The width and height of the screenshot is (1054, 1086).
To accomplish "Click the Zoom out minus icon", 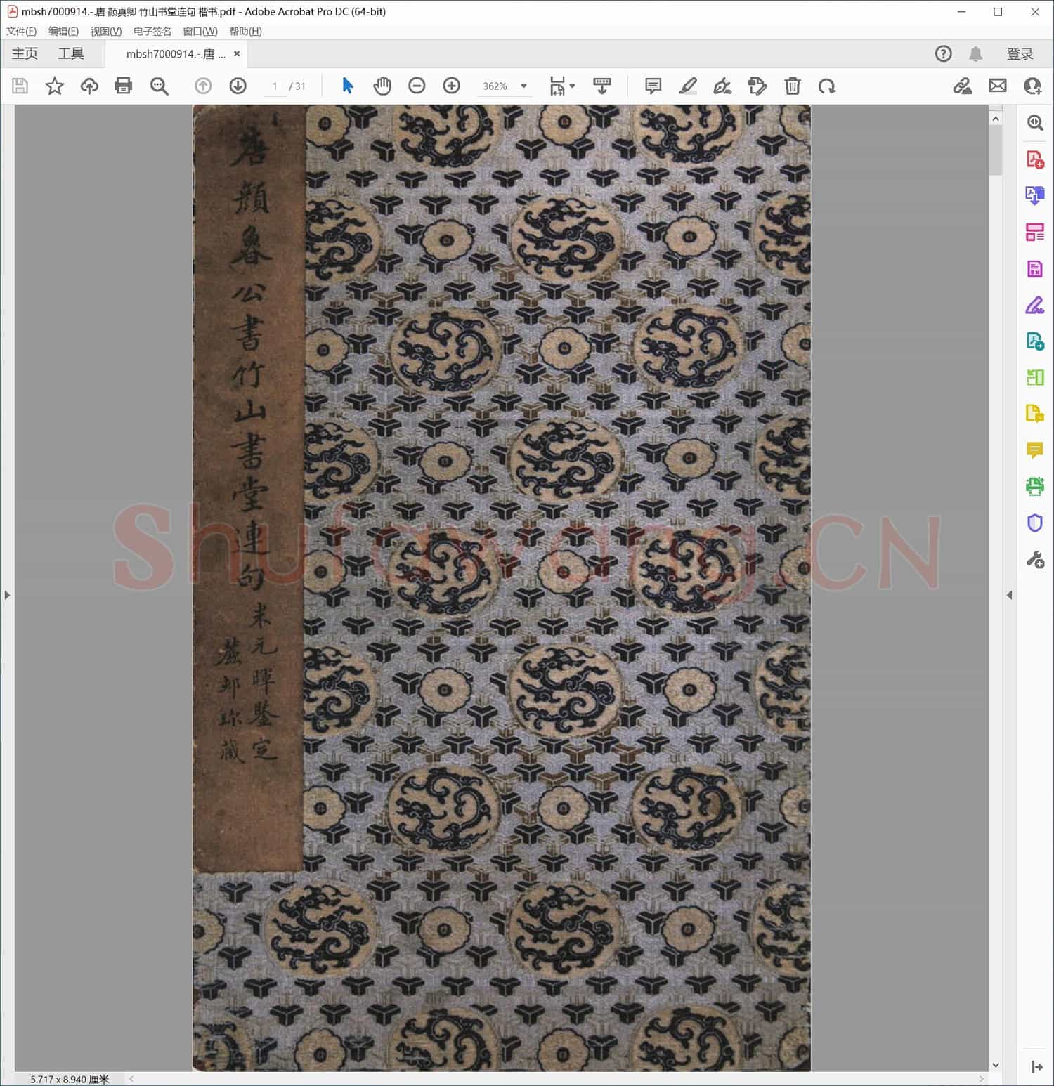I will pyautogui.click(x=417, y=86).
